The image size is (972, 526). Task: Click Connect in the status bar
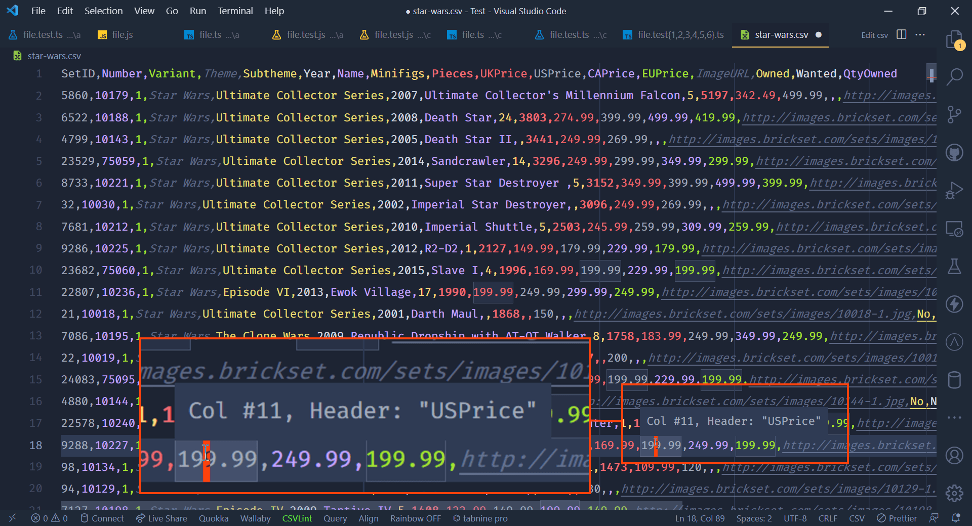[102, 518]
